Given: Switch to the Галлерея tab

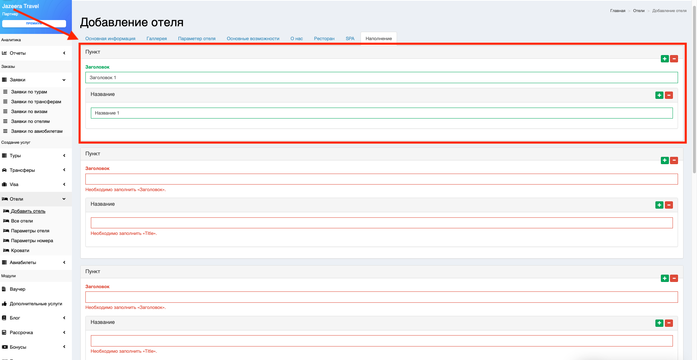Looking at the screenshot, I should [x=157, y=39].
